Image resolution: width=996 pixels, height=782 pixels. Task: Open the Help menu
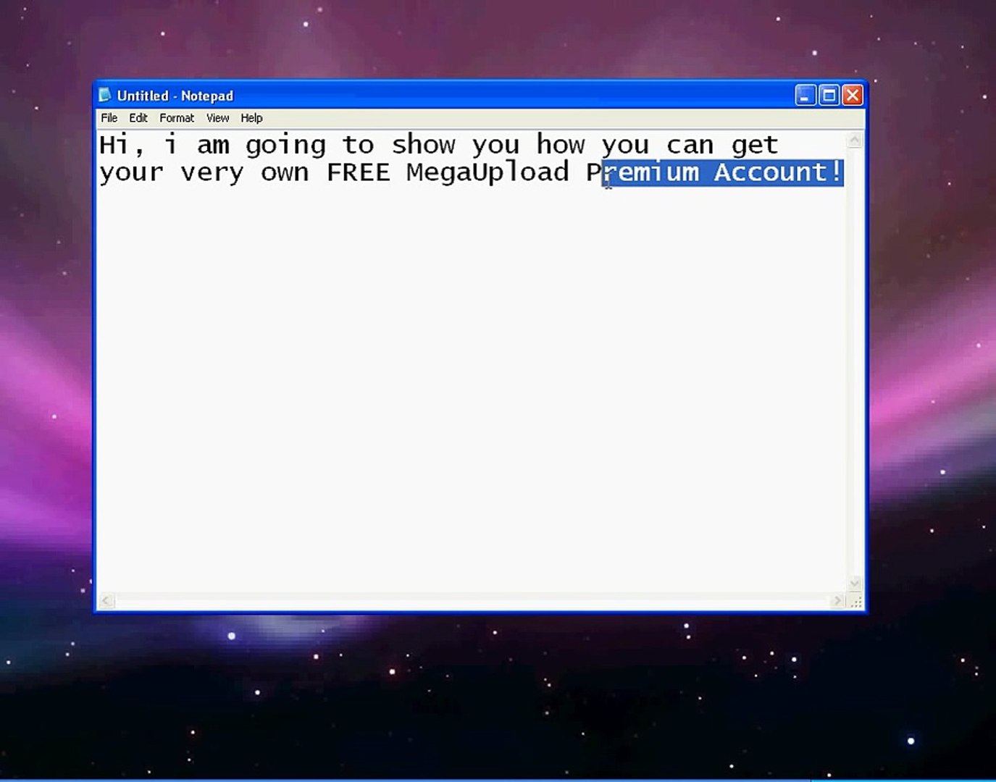click(x=251, y=118)
